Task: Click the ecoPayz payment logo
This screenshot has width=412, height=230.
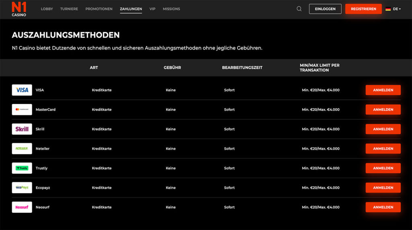Action: tap(22, 188)
